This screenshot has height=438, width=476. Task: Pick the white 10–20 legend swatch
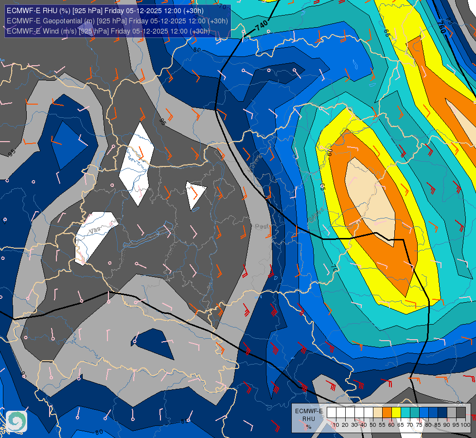coord(341,412)
